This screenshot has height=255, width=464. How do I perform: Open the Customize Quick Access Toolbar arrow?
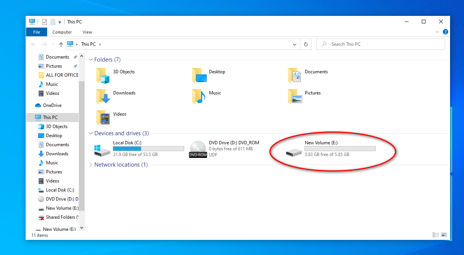(60, 22)
